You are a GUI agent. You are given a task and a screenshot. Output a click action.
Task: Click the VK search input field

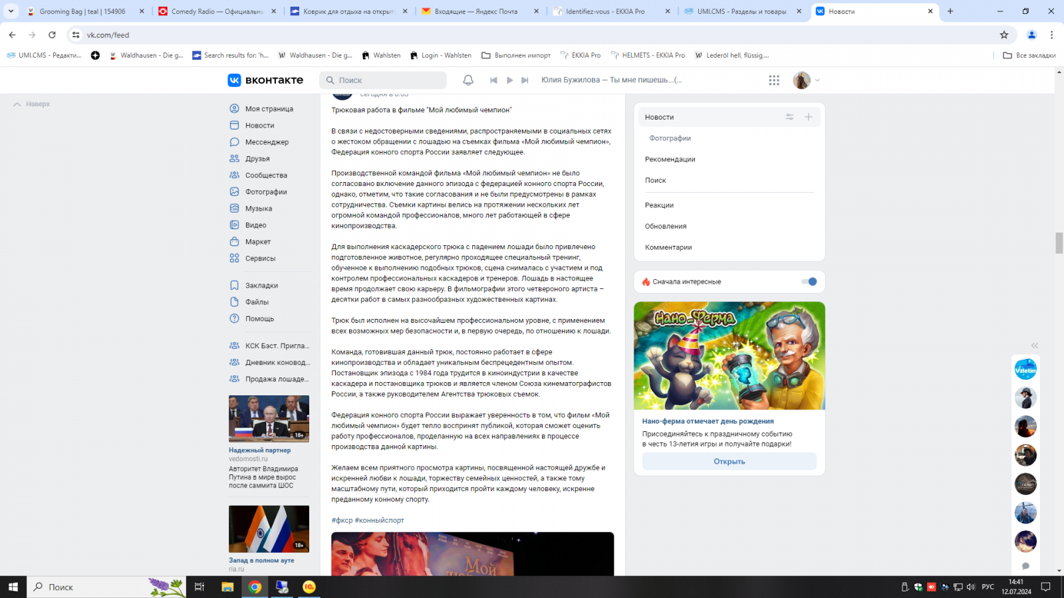389,80
